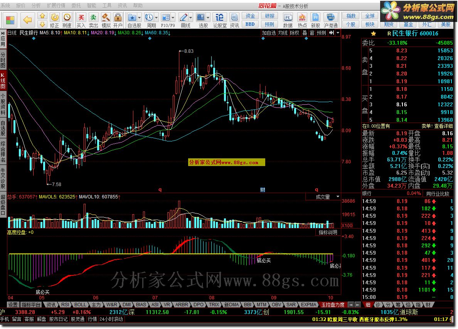The width and height of the screenshot is (458, 329).
Task: Click the left scroll arrow after indicator tabs
Action: (351, 305)
